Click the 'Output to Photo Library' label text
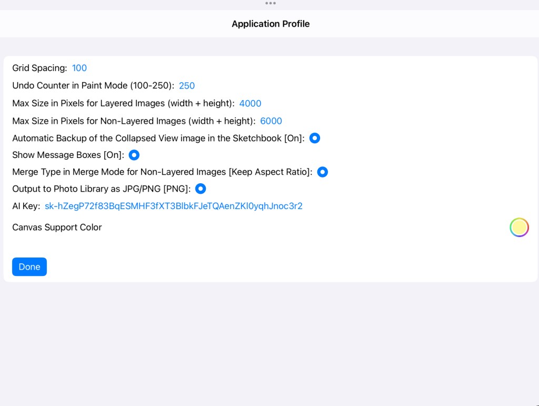The image size is (539, 406). pos(101,189)
